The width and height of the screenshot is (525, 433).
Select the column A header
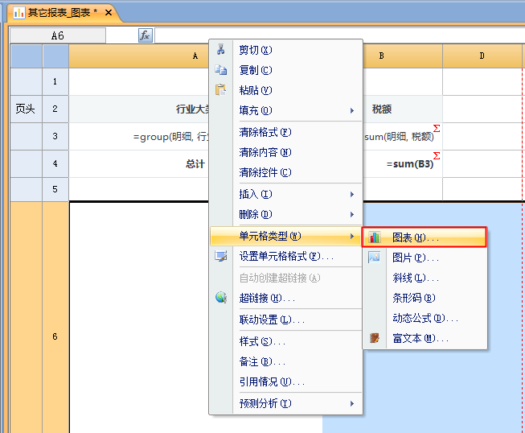[x=195, y=56]
